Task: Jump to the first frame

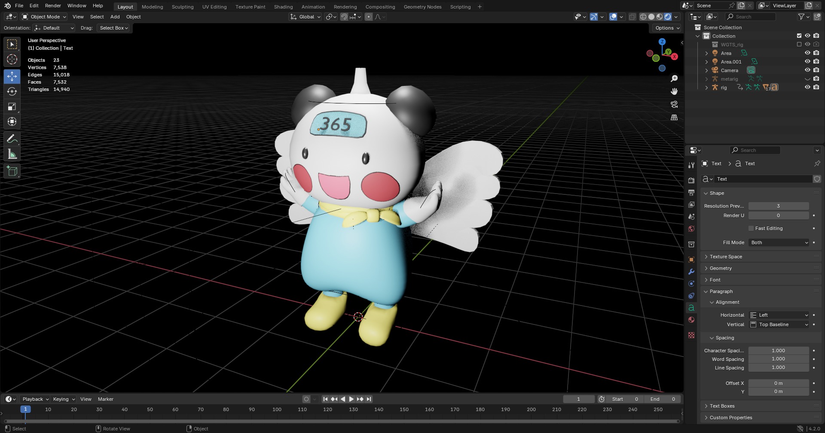Action: point(325,399)
